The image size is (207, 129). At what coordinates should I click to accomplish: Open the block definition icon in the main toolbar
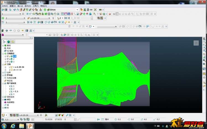coord(15,10)
